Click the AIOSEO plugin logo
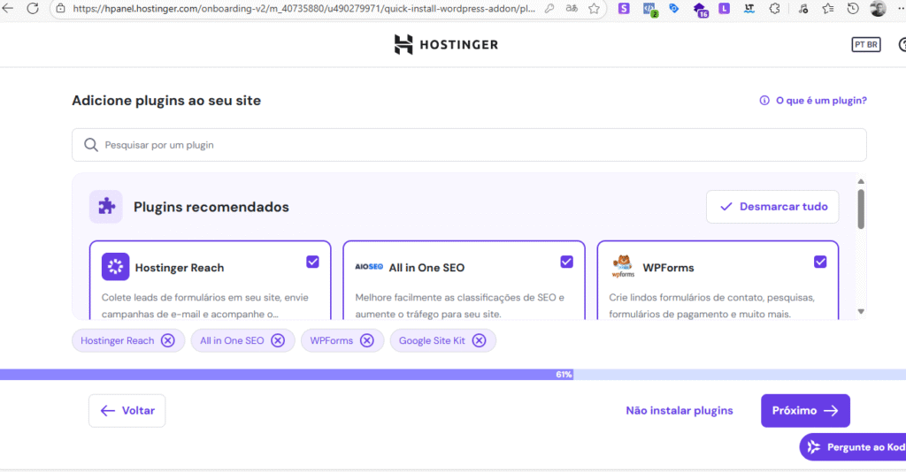 [369, 267]
